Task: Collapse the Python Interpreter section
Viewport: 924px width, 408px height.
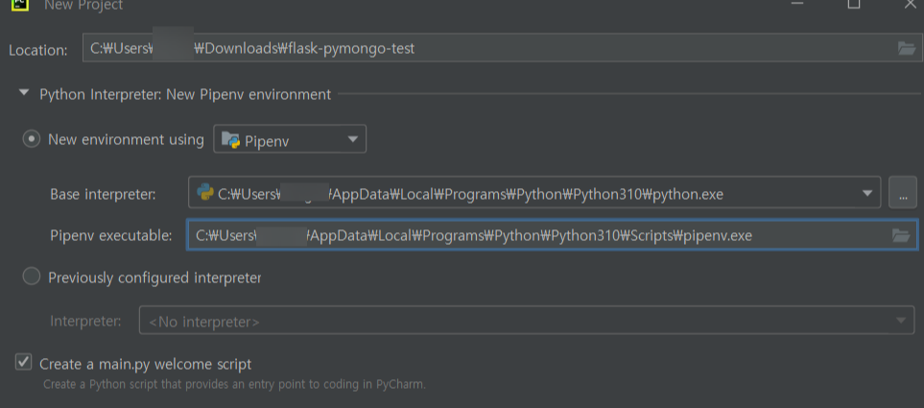Action: (24, 92)
